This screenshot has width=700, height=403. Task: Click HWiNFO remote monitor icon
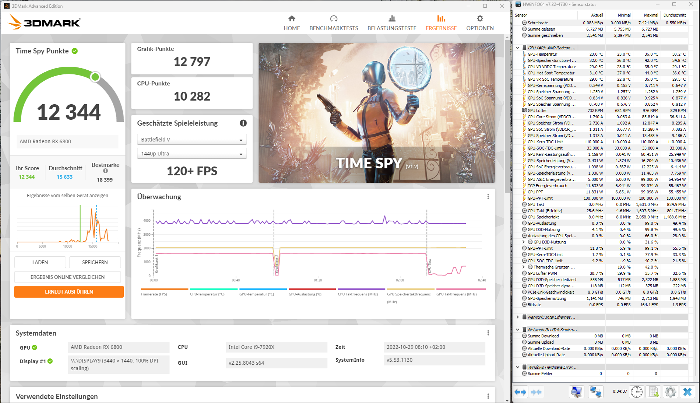pyautogui.click(x=576, y=392)
